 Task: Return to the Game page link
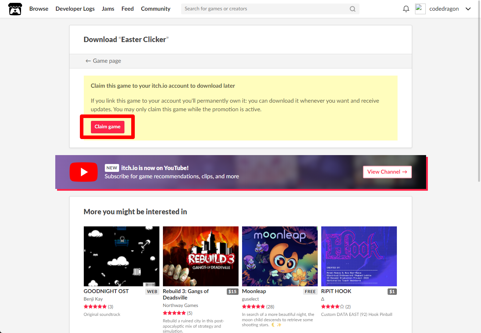pyautogui.click(x=103, y=61)
